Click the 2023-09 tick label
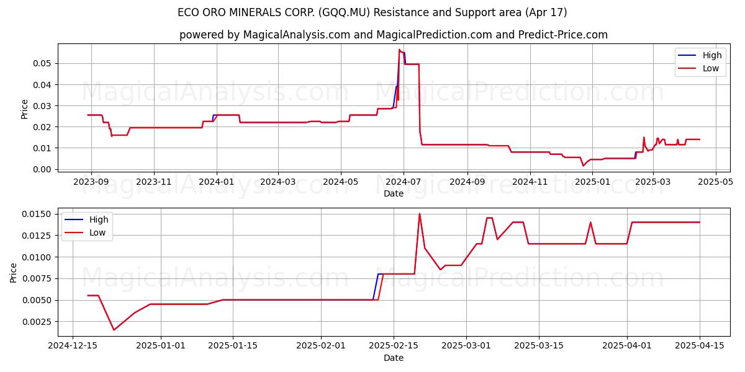Image resolution: width=745 pixels, height=372 pixels. (x=91, y=182)
